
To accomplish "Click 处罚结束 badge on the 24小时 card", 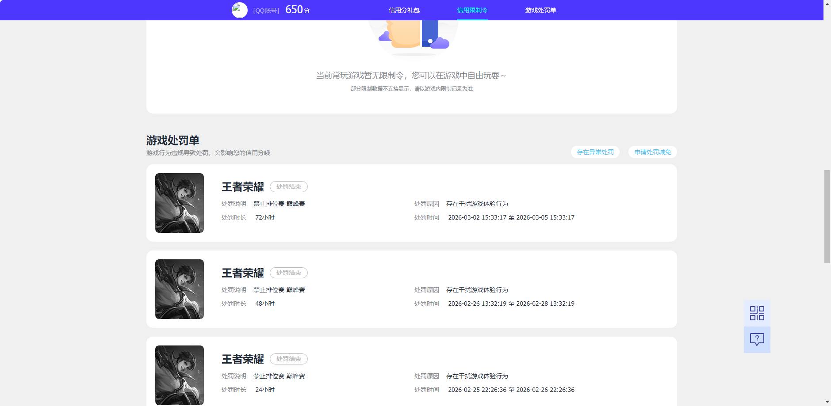I will point(289,359).
